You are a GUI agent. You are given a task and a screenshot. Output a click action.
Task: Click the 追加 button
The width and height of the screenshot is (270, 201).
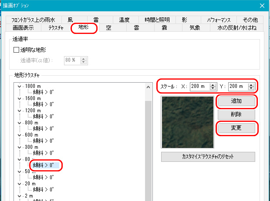click(236, 101)
